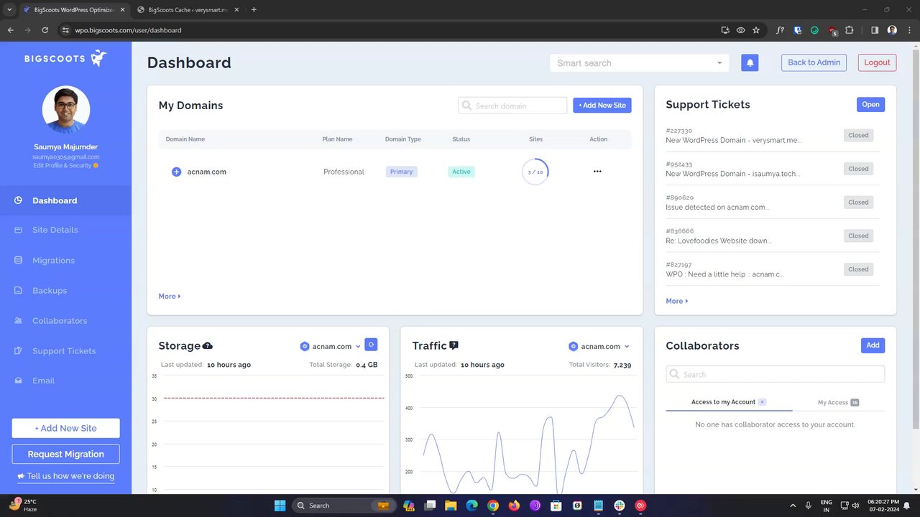Click sidebar + Add New Site button
Screen dimensions: 920x517
pyautogui.click(x=65, y=428)
